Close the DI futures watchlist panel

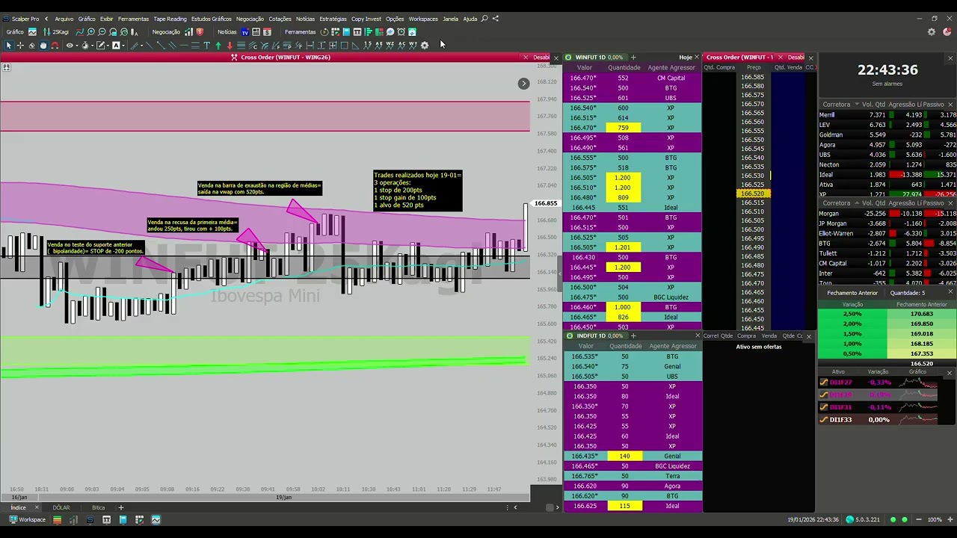[x=950, y=372]
